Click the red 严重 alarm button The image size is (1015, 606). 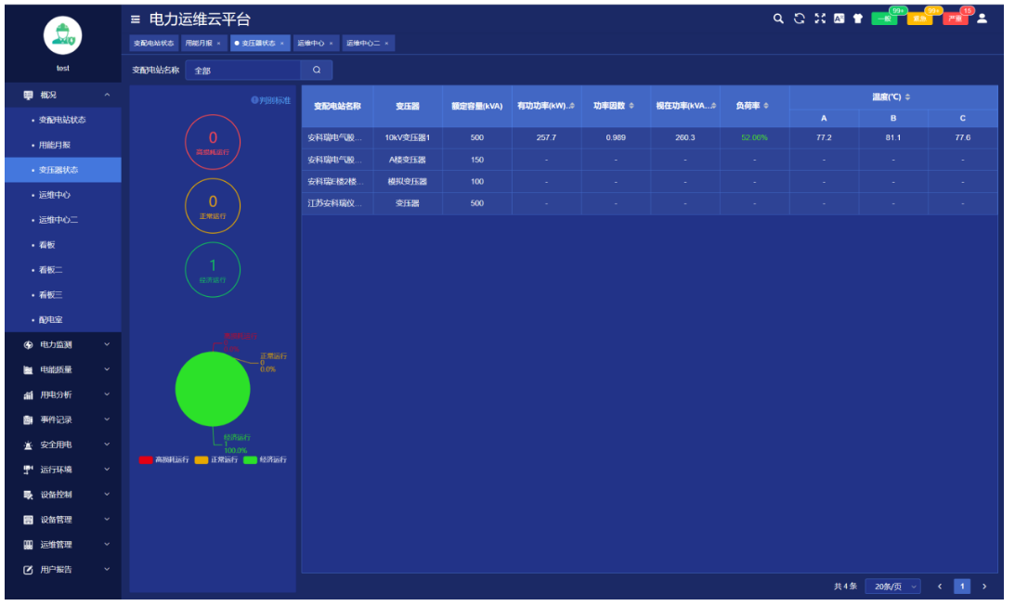[956, 19]
